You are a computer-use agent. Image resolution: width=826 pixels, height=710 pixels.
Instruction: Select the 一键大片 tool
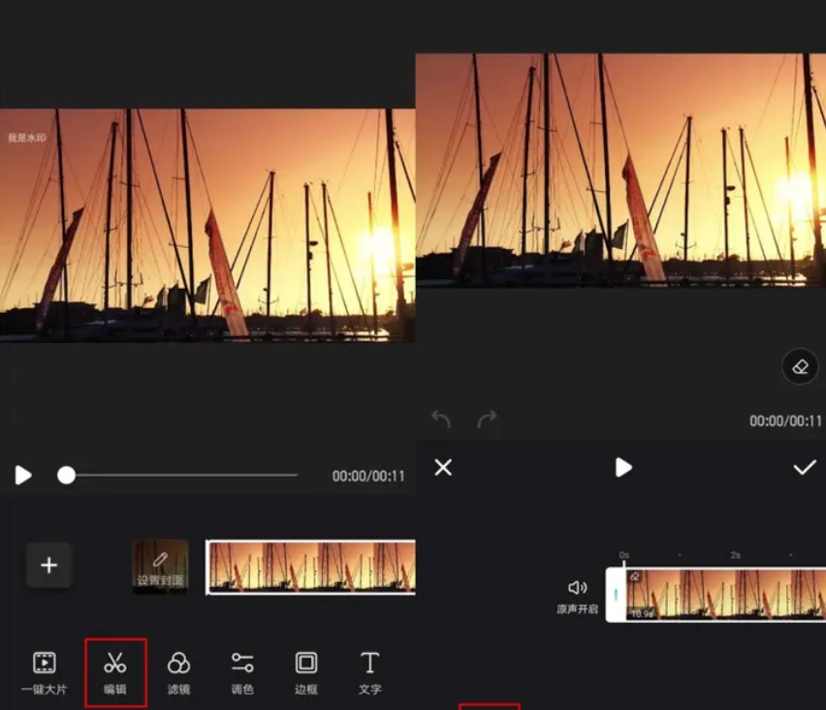tap(44, 672)
